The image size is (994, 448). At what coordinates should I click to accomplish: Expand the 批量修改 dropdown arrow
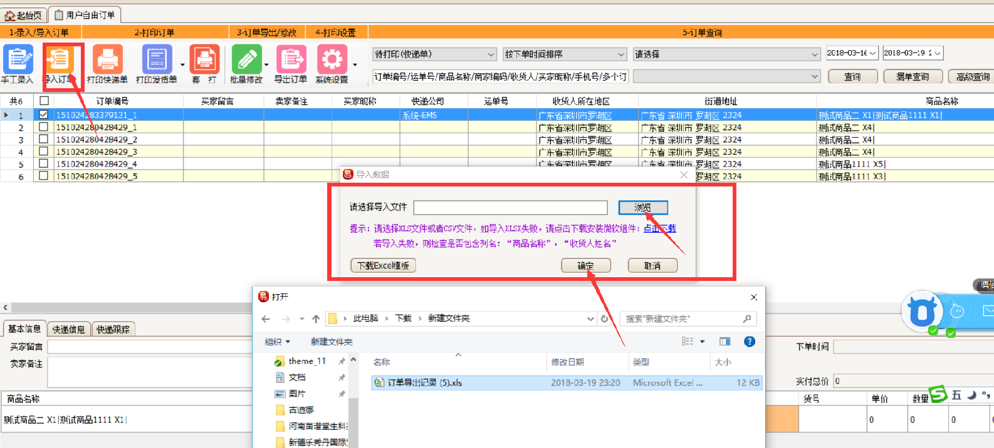[x=266, y=64]
